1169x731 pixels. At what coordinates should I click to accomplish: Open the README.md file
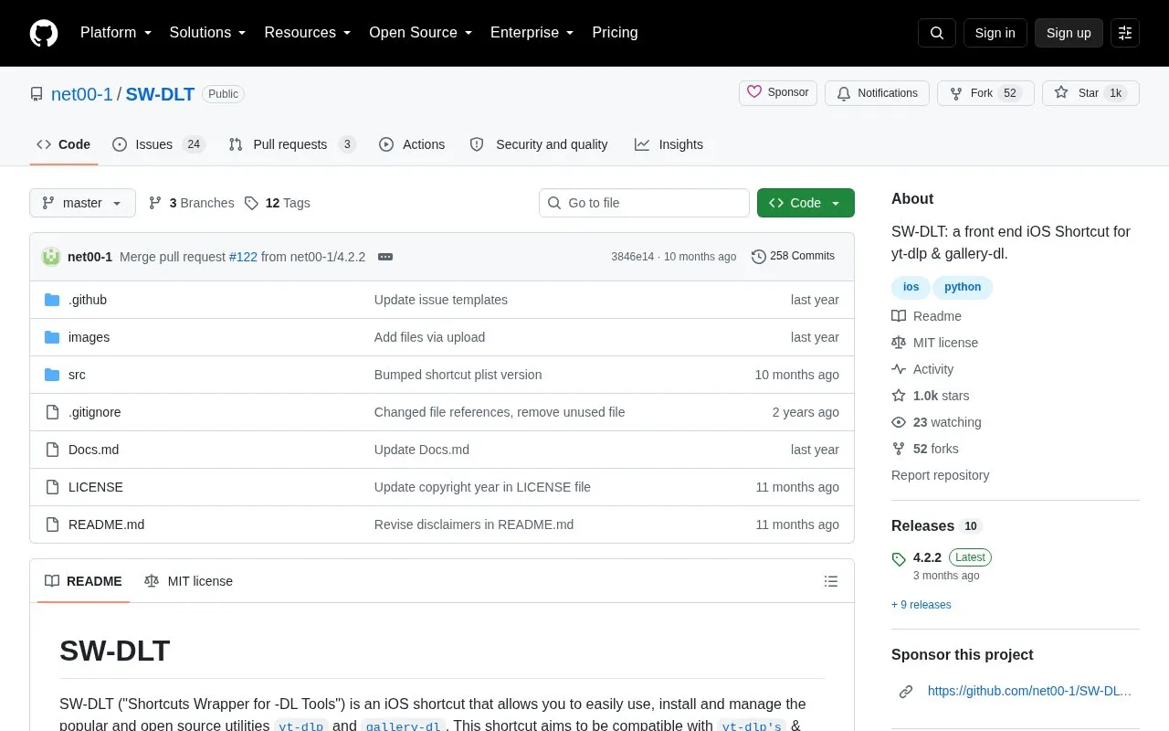point(106,524)
